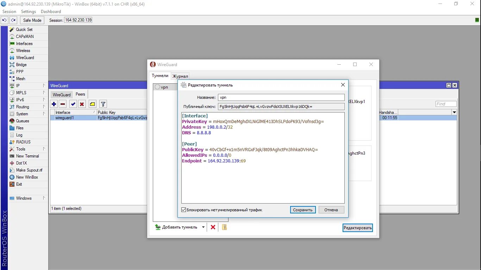Switch to Журнал tab

(x=180, y=76)
